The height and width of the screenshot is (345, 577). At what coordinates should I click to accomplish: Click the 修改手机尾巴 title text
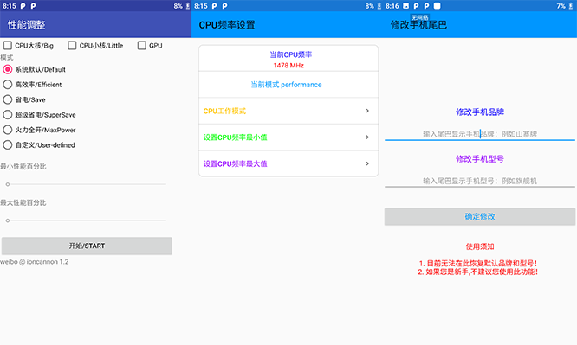click(418, 25)
